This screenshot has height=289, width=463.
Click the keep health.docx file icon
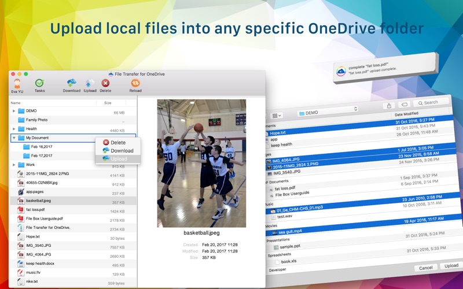tap(21, 264)
